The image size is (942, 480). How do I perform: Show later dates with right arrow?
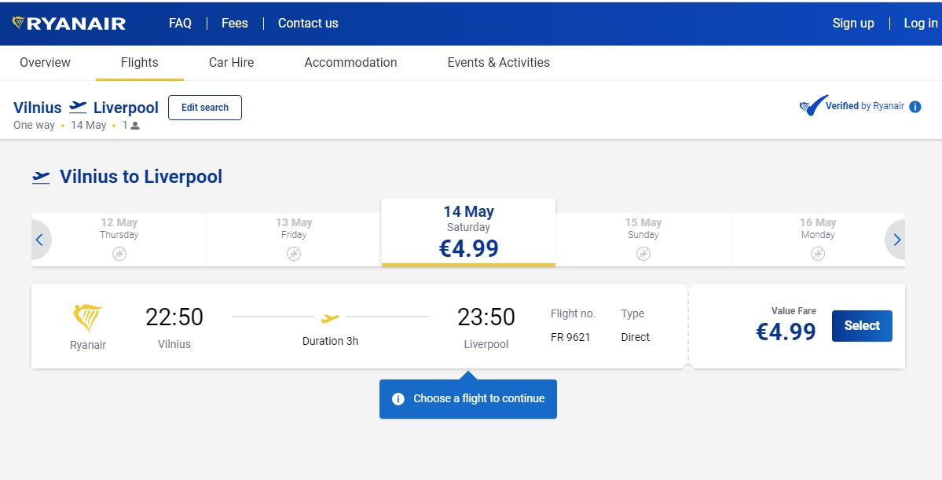(x=896, y=240)
